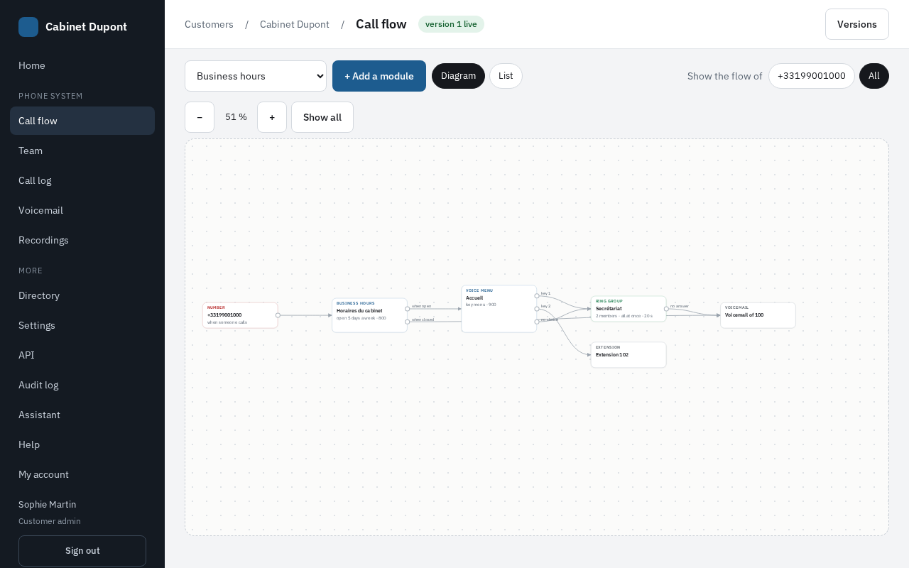This screenshot has width=909, height=568.
Task: Click the 'key 1' port on the Voice Menu
Action: click(536, 296)
